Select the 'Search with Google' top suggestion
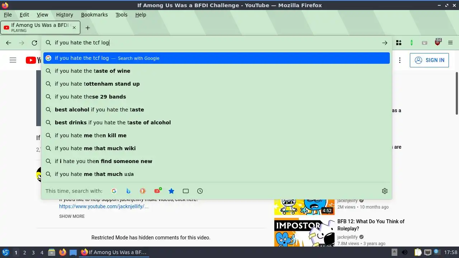 point(217,58)
